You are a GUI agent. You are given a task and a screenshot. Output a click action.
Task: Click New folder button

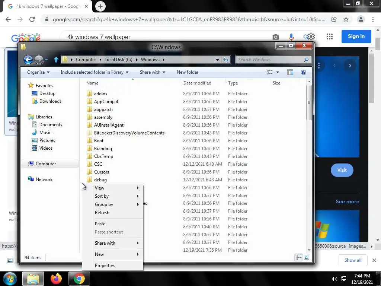point(188,72)
